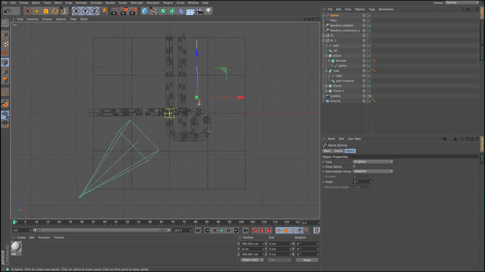Switch to the Coord. tab
The width and height of the screenshot is (485, 272).
(x=338, y=151)
